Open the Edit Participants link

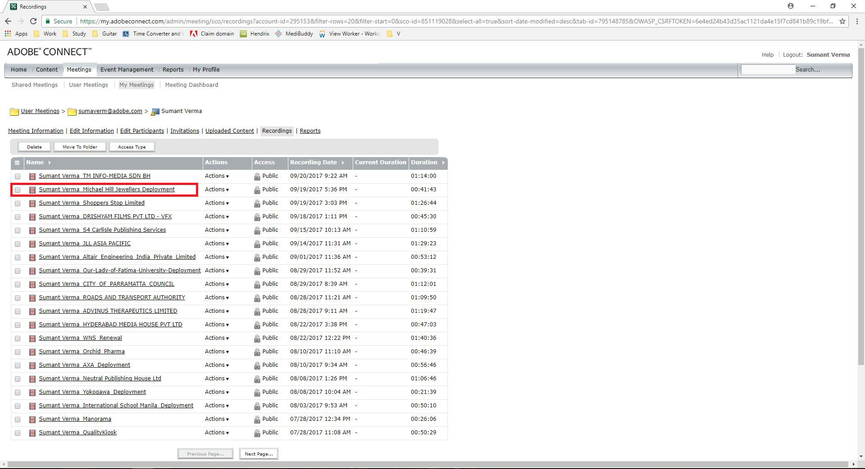142,131
